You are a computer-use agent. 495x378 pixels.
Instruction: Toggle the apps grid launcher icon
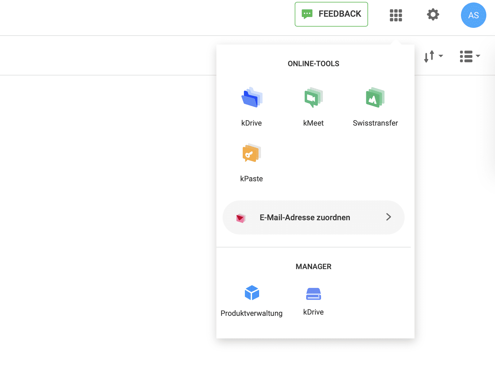pos(396,15)
